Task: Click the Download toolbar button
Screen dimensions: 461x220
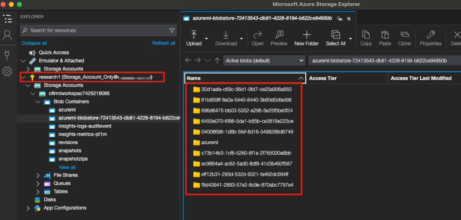Action: click(x=226, y=38)
